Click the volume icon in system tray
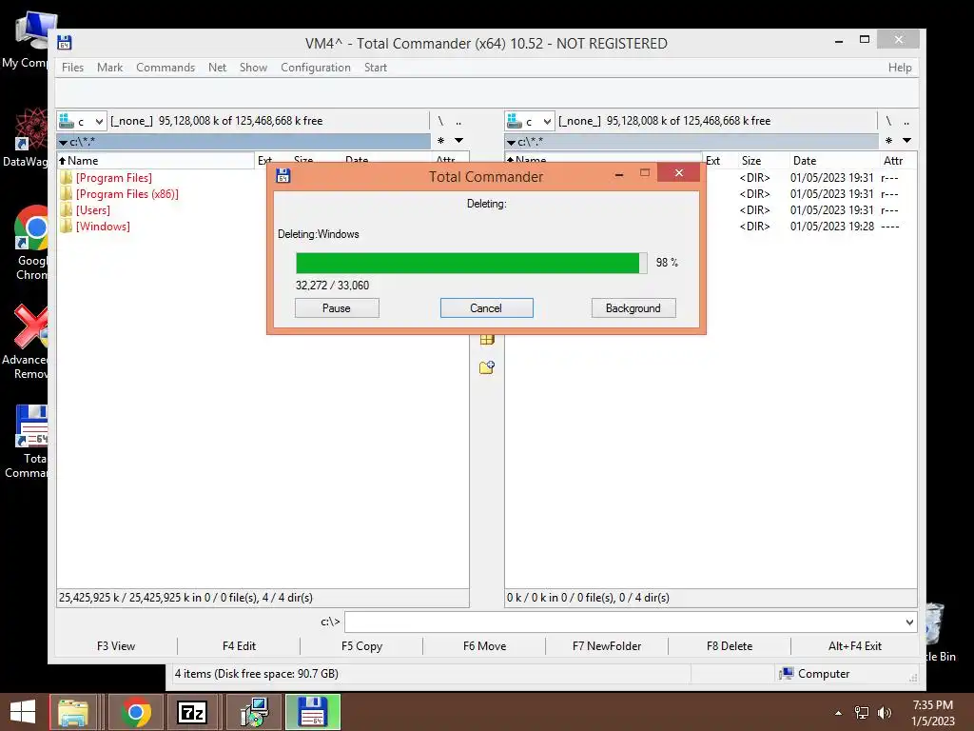The width and height of the screenshot is (974, 731). (884, 713)
